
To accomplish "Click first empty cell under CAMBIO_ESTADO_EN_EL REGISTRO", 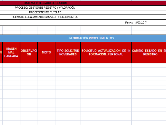I will 149,65.
